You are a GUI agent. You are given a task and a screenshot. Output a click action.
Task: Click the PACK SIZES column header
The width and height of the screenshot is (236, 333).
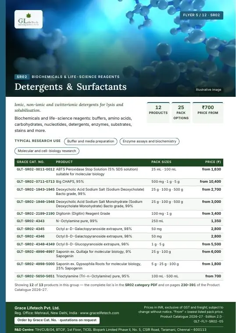161,162
